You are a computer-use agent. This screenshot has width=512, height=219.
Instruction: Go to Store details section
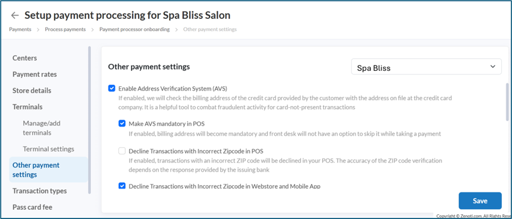tap(32, 90)
